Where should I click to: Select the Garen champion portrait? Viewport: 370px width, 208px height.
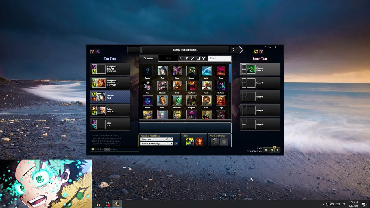coord(206,101)
